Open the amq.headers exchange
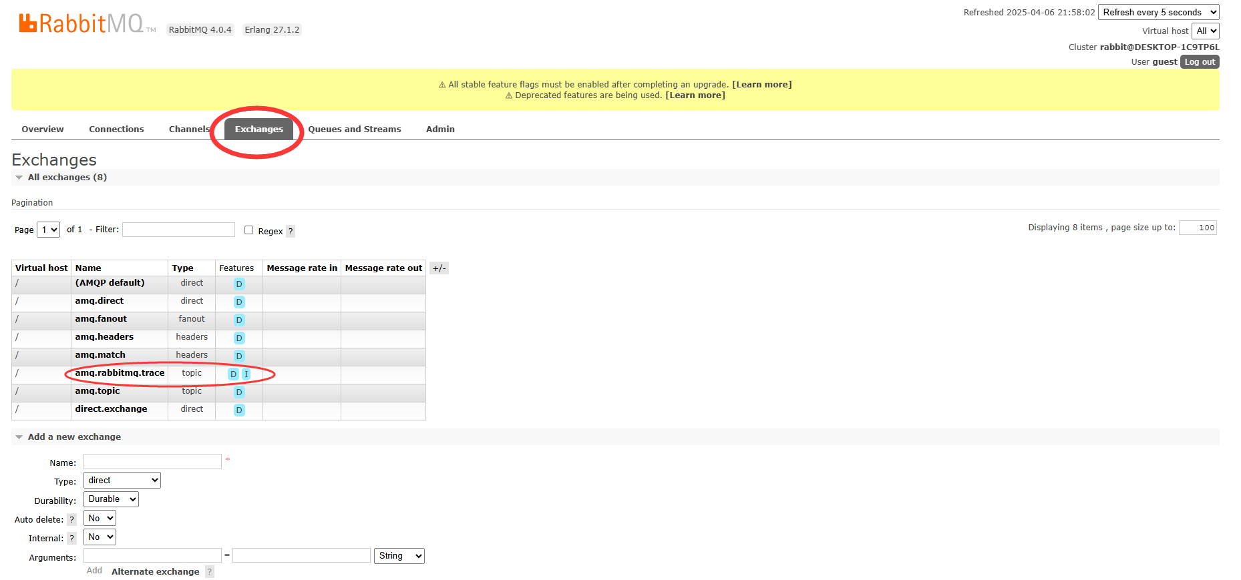1241x580 pixels. [104, 336]
